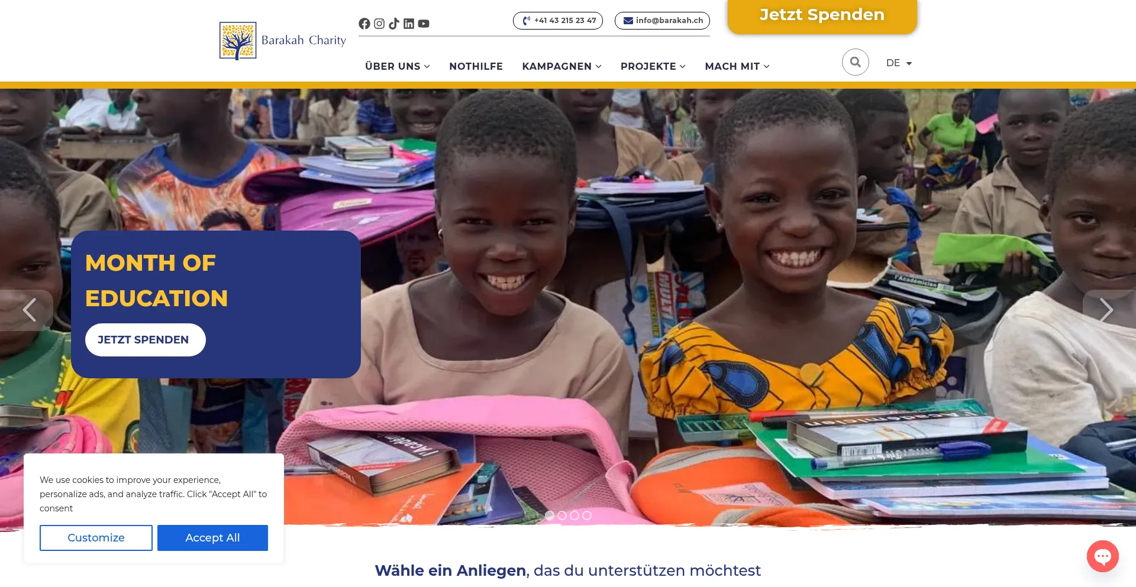The width and height of the screenshot is (1136, 587).
Task: Accept all cookies
Action: tap(212, 538)
